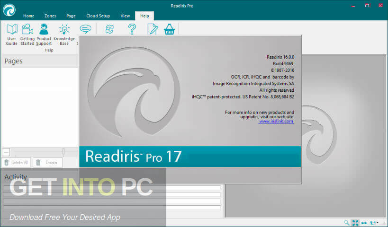388x227 pixels.
Task: Click the 'Activity' panel header
Action: (16, 177)
